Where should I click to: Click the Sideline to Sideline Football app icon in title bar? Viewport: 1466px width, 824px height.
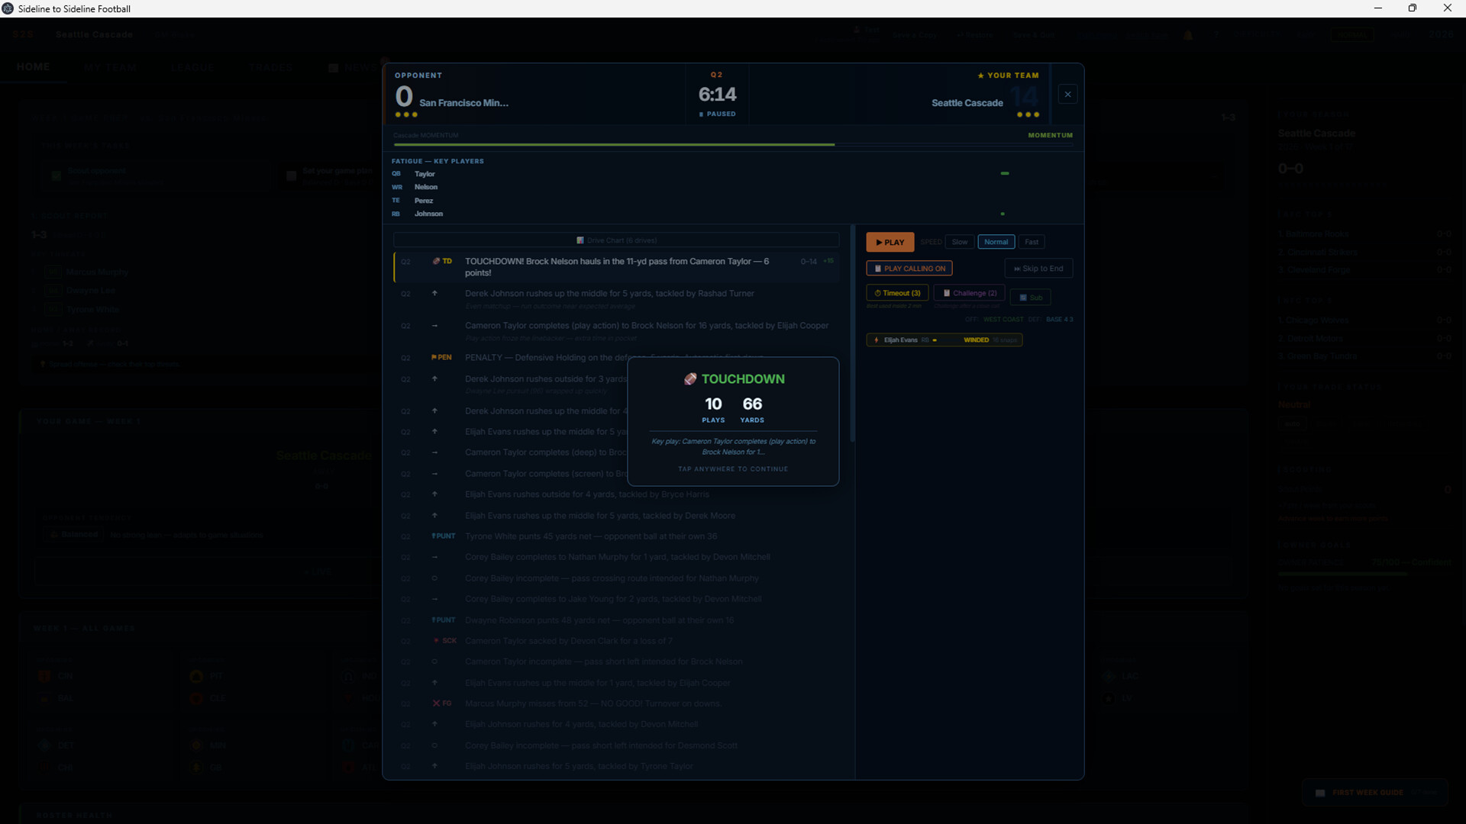tap(8, 8)
